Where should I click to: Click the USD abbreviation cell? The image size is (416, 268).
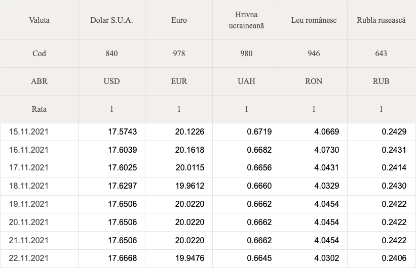pos(111,81)
